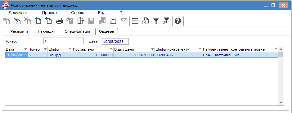Close the Розпорядження window
This screenshot has height=113, width=292.
click(x=283, y=5)
